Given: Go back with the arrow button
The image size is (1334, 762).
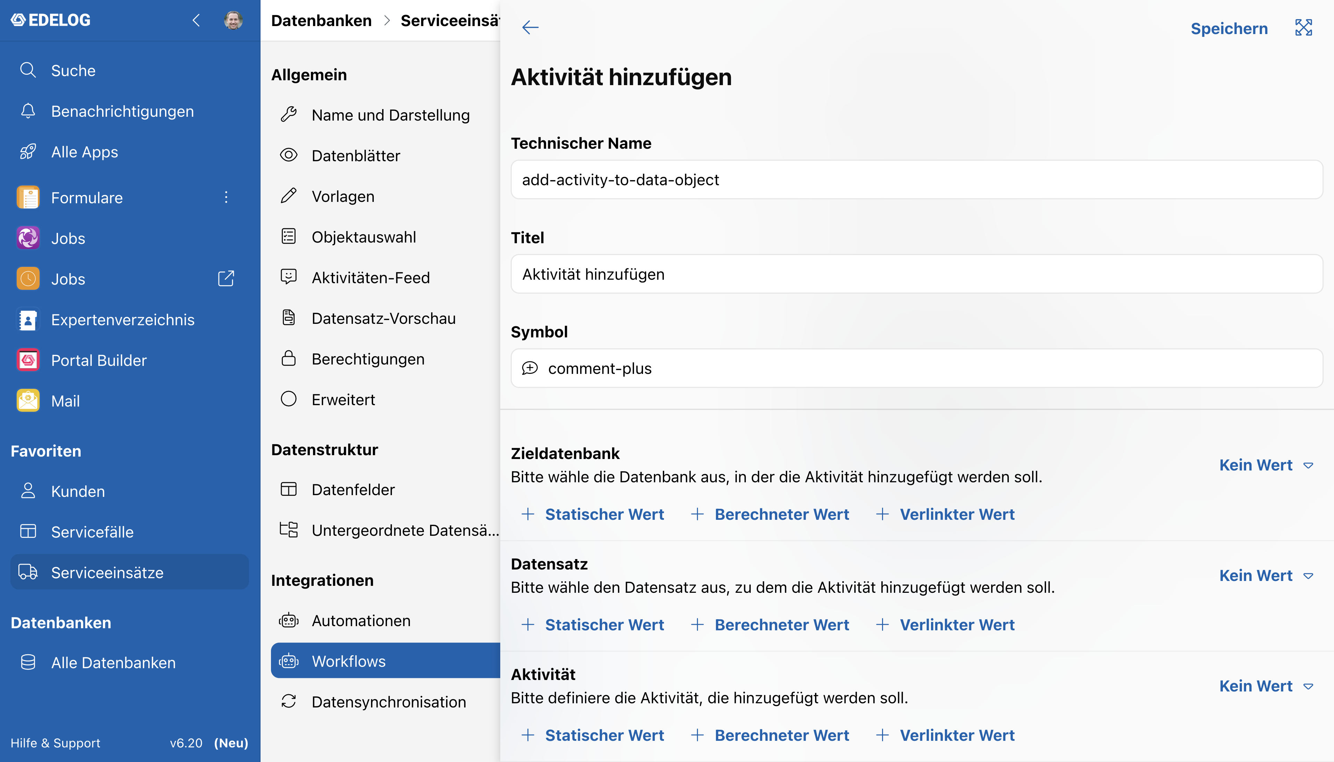Looking at the screenshot, I should pyautogui.click(x=530, y=27).
